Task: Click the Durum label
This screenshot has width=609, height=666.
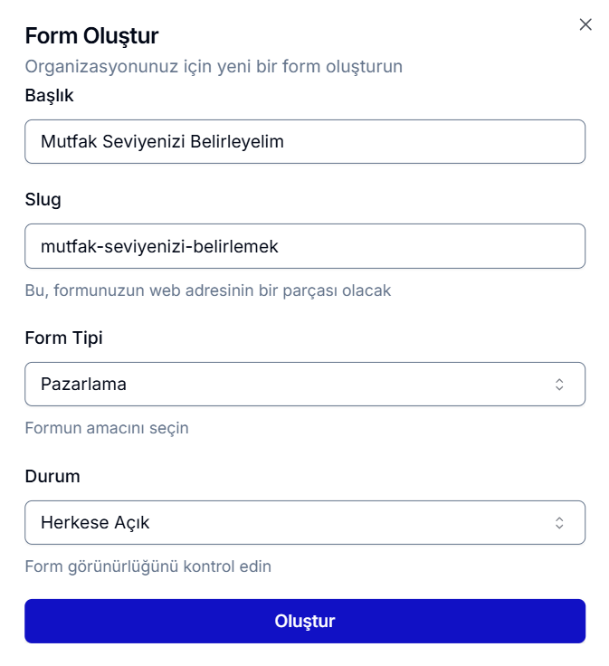Action: [52, 476]
